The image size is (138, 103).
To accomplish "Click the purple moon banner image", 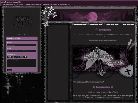I will tap(91, 15).
